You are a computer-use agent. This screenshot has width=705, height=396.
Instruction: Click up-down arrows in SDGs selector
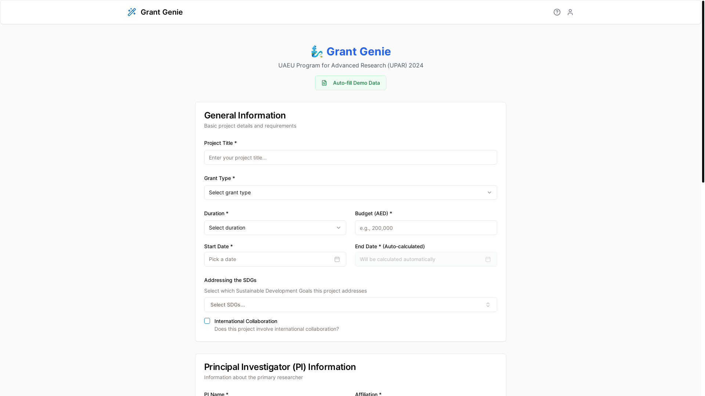click(488, 305)
